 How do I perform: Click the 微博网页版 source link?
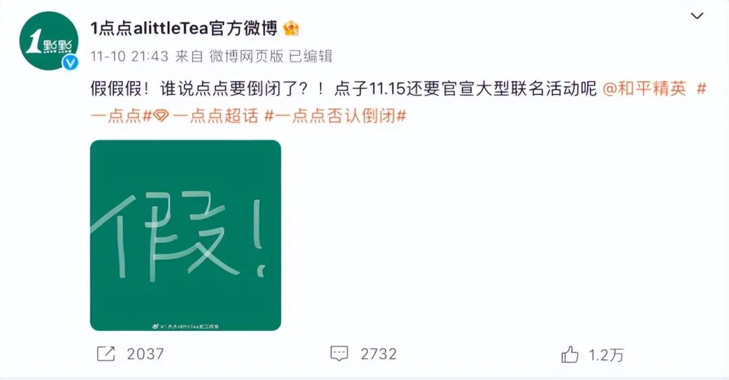tap(246, 57)
